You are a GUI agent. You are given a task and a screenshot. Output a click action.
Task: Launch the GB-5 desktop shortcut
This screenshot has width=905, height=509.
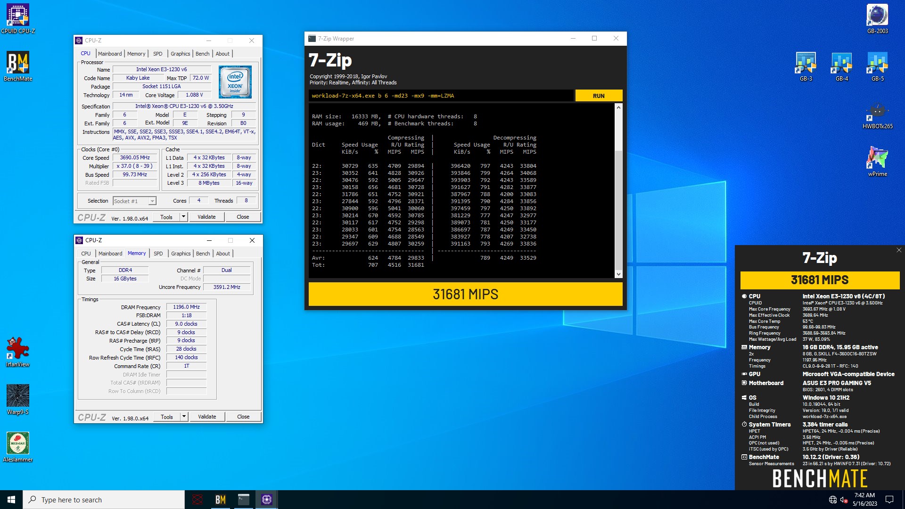(x=877, y=66)
